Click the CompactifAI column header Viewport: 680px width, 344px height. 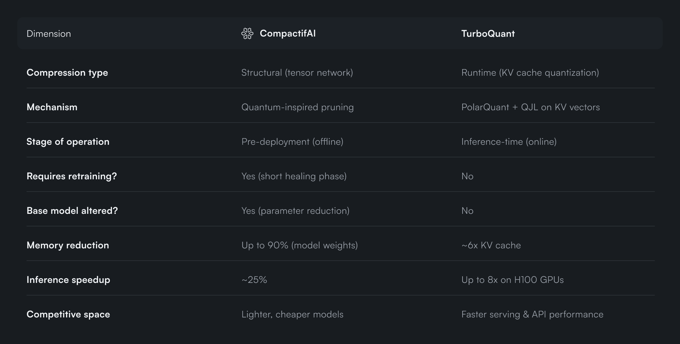click(288, 34)
